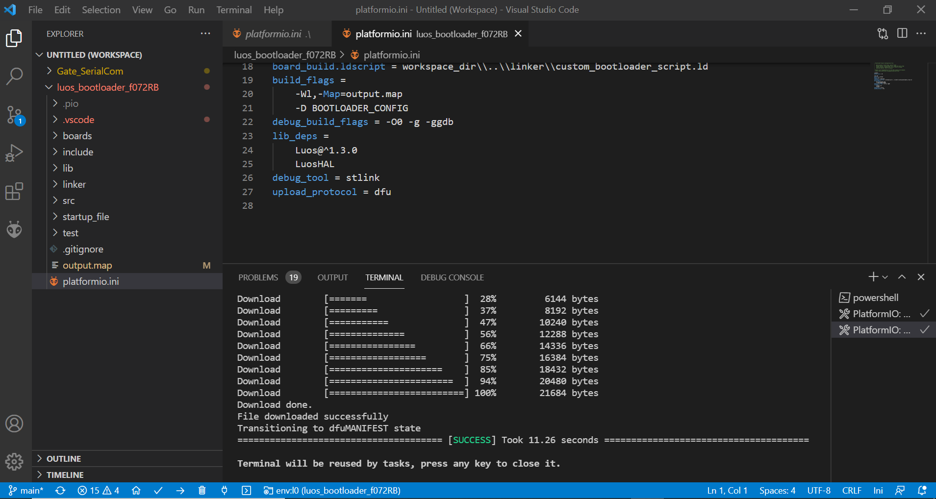Maximize the terminal panel size

[x=902, y=277]
